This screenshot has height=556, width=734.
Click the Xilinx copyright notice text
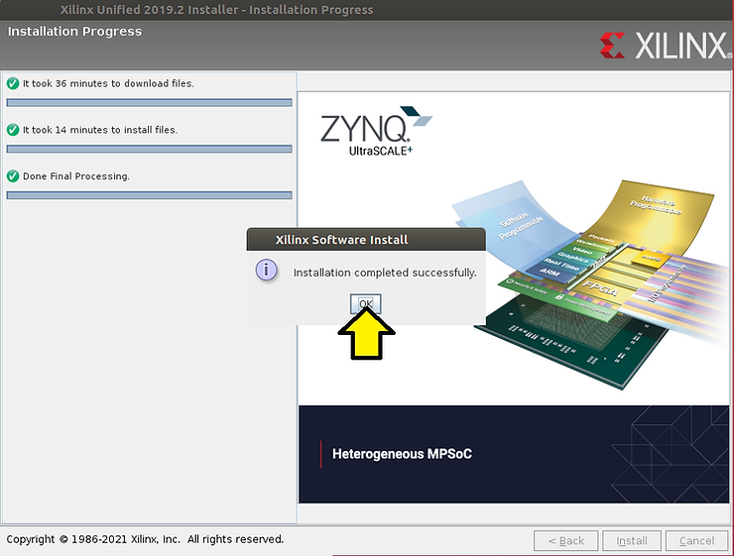pos(145,539)
